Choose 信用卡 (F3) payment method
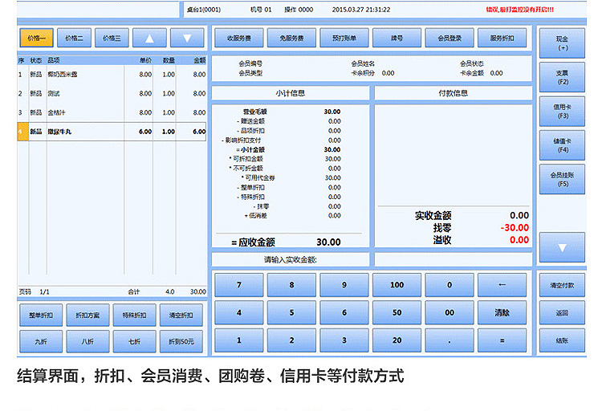Image resolution: width=602 pixels, height=411 pixels. pyautogui.click(x=562, y=112)
